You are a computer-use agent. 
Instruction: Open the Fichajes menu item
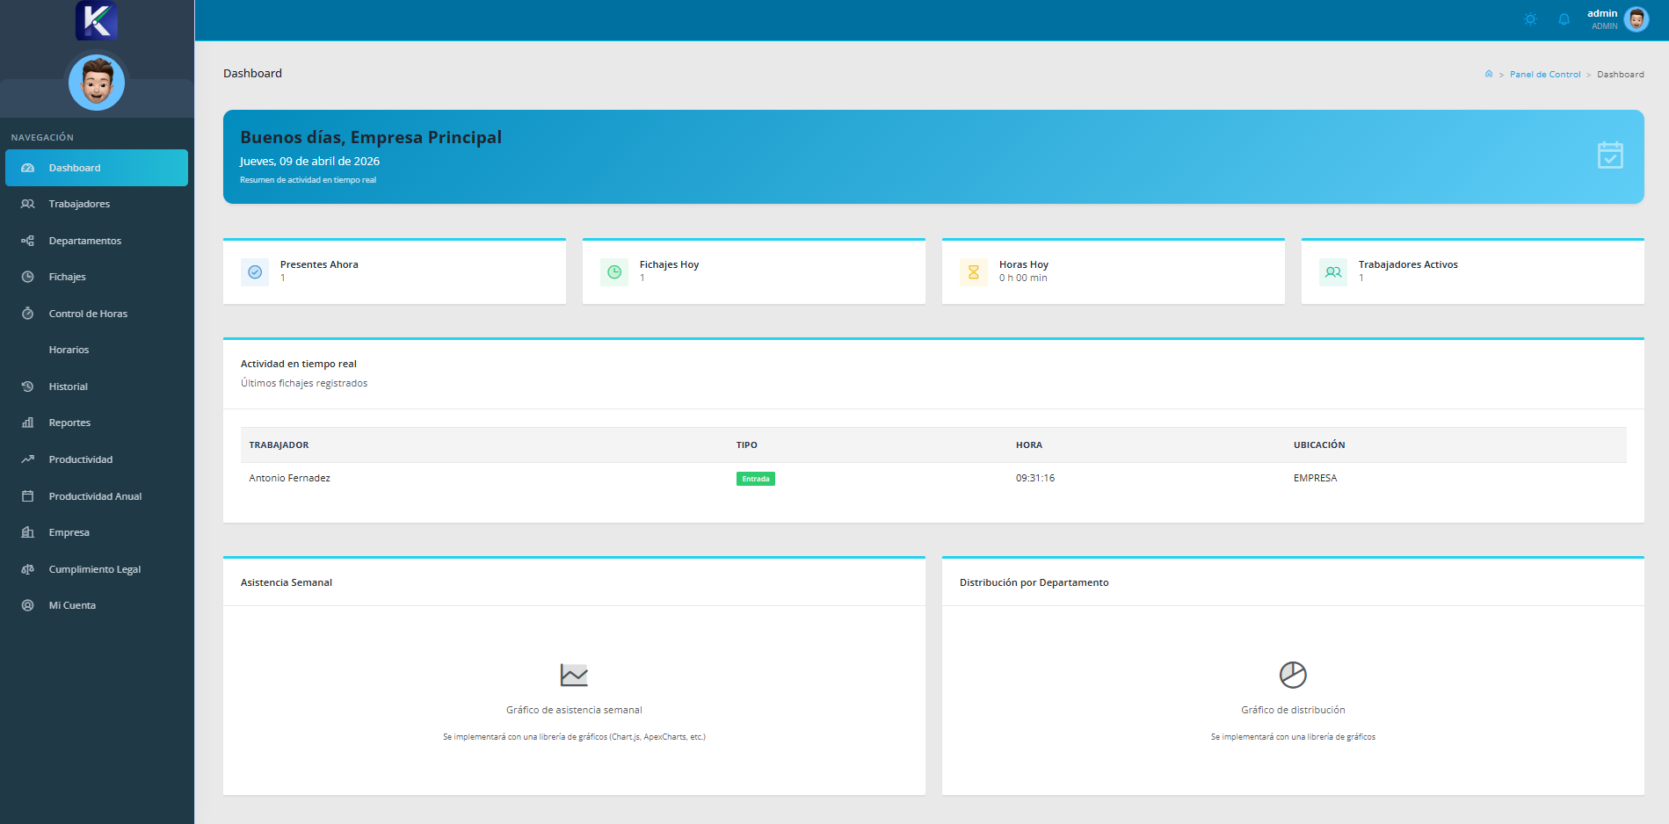click(97, 277)
